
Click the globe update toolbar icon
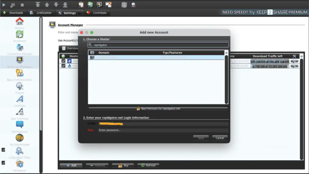pos(133,5)
